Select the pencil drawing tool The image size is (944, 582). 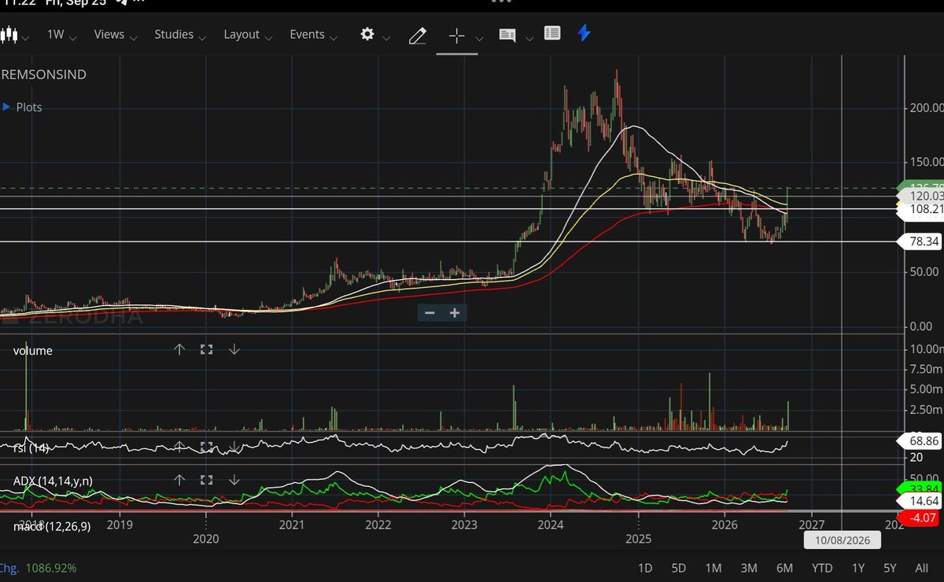pyautogui.click(x=417, y=35)
